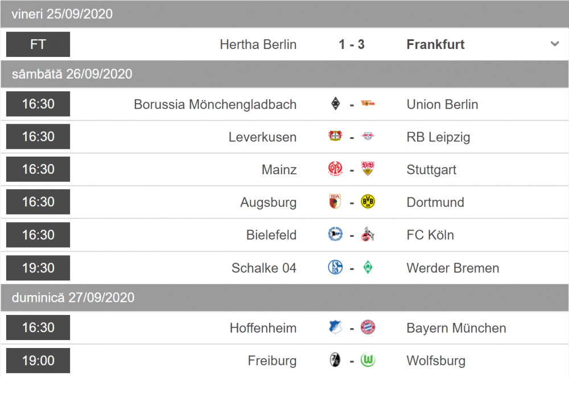Click the Mainz club crest
Image resolution: width=569 pixels, height=393 pixels.
coord(336,169)
